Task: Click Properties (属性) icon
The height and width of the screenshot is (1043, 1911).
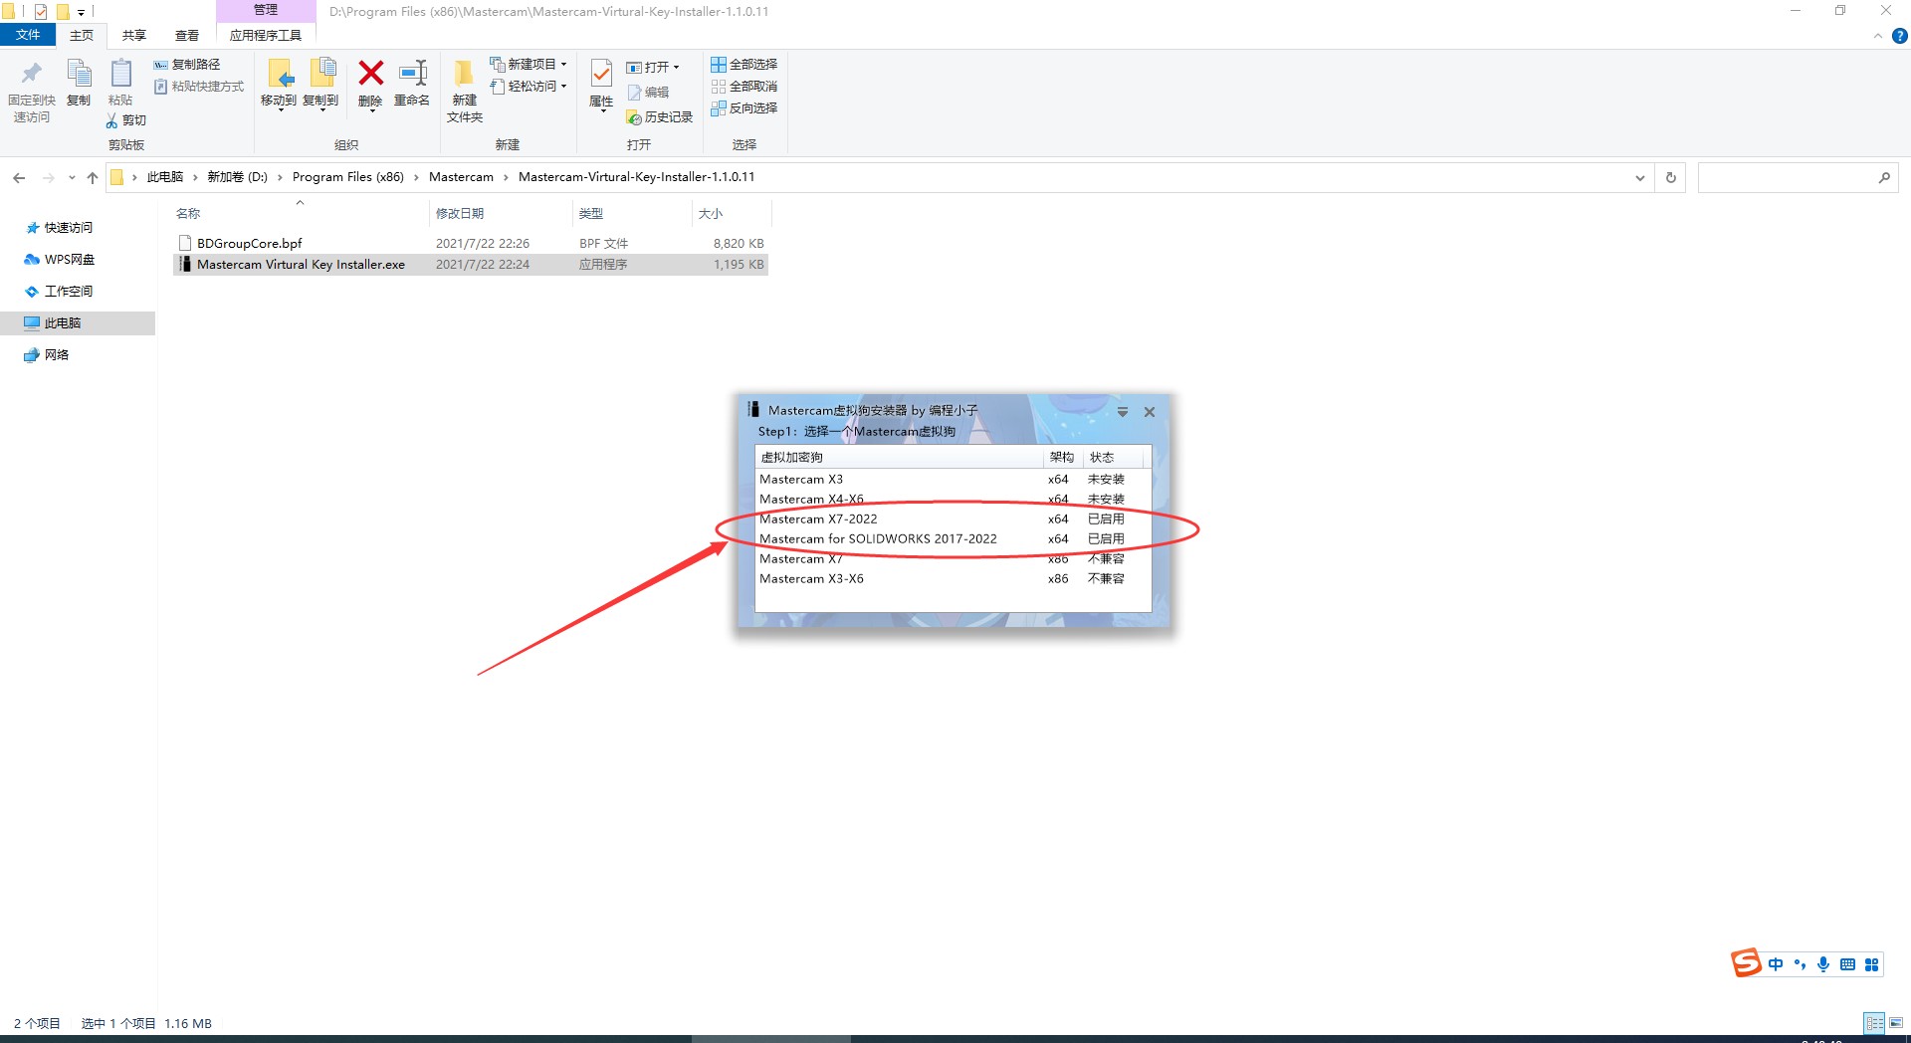Action: 601,74
